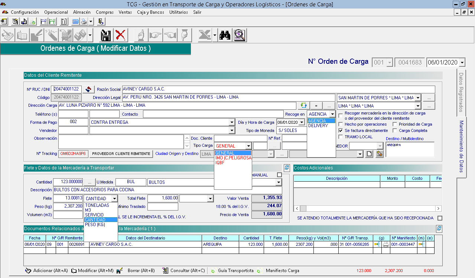Viewport: 475px width, 278px height.
Task: Click the red X cancel icon
Action: (120, 35)
